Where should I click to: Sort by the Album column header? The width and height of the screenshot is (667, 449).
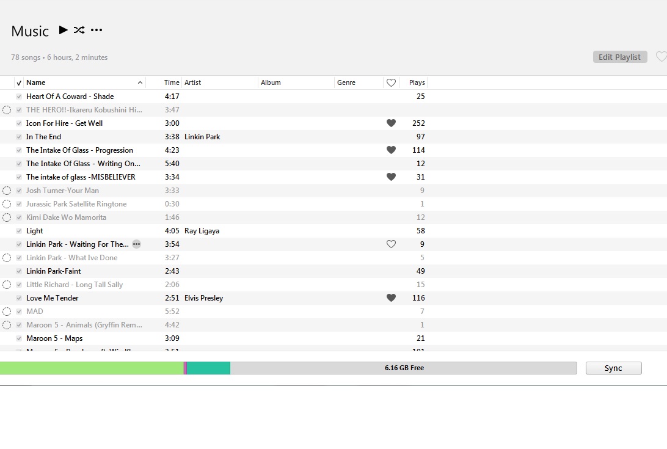[271, 82]
